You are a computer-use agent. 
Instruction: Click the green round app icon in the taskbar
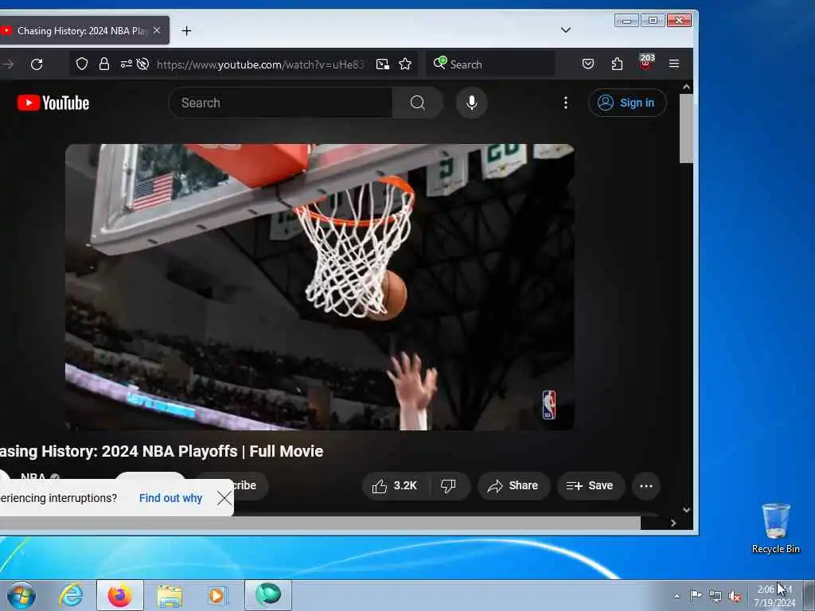click(x=268, y=595)
